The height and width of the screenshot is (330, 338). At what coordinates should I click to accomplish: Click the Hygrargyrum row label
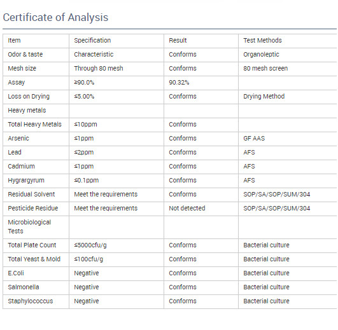(x=26, y=181)
